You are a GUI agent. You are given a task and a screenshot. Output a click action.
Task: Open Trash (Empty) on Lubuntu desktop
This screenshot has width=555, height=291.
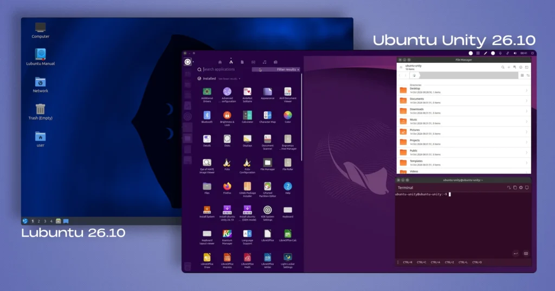pyautogui.click(x=40, y=112)
